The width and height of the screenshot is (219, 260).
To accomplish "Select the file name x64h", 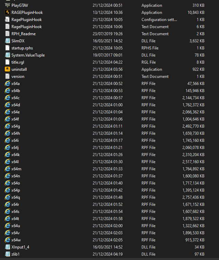I will click(16, 133).
